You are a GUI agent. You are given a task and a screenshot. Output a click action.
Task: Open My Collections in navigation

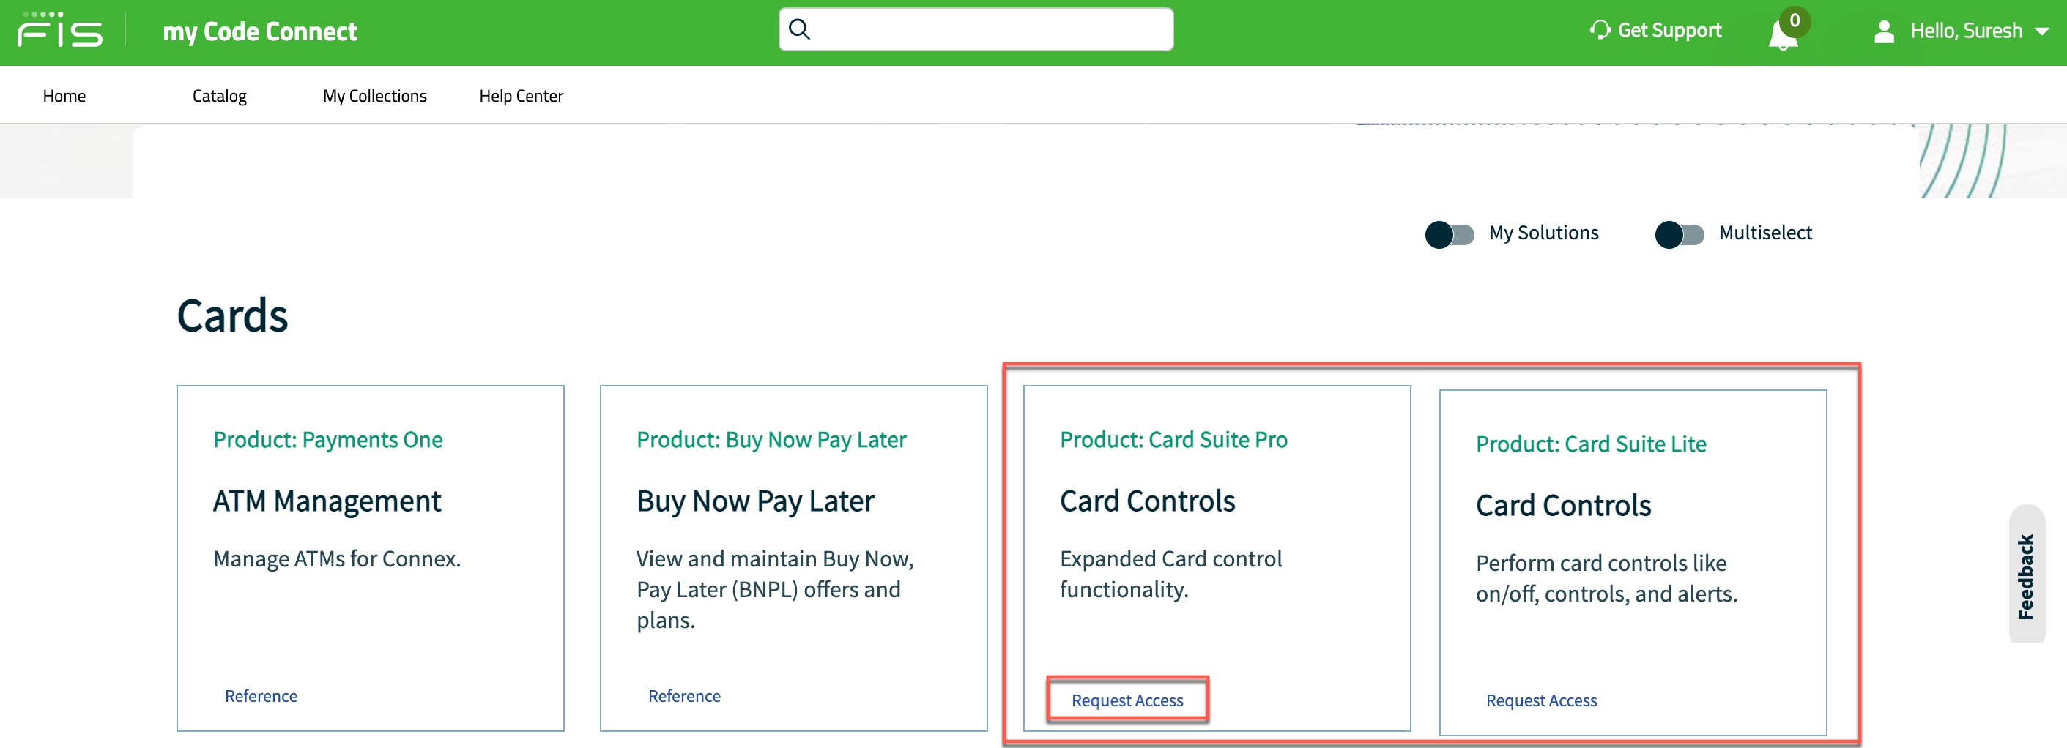click(375, 96)
